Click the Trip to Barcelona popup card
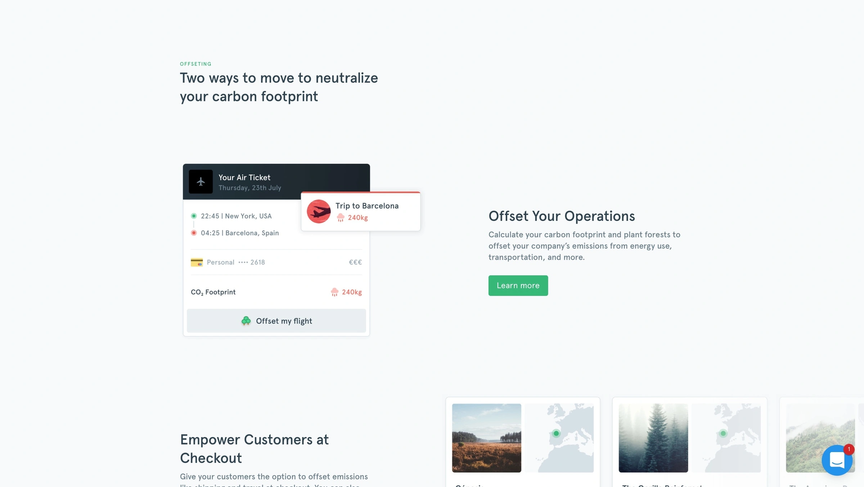Screen dimensions: 864x487 click(360, 211)
